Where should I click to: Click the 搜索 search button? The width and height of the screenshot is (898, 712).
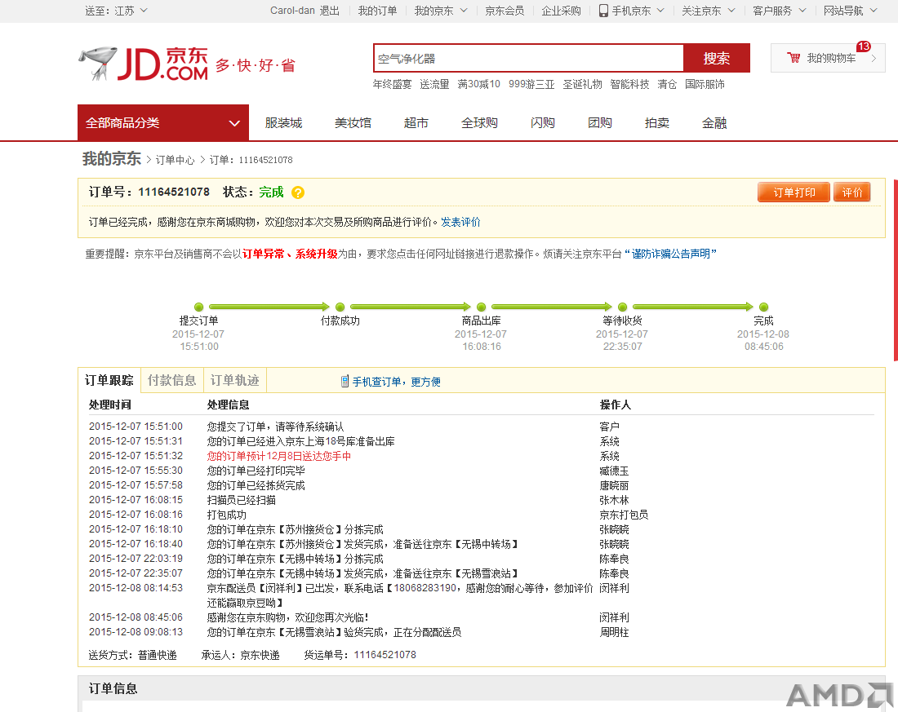point(717,59)
